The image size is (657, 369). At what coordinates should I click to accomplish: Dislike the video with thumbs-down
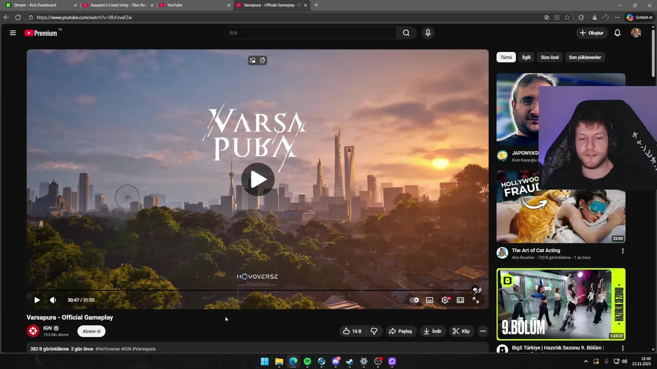point(374,331)
